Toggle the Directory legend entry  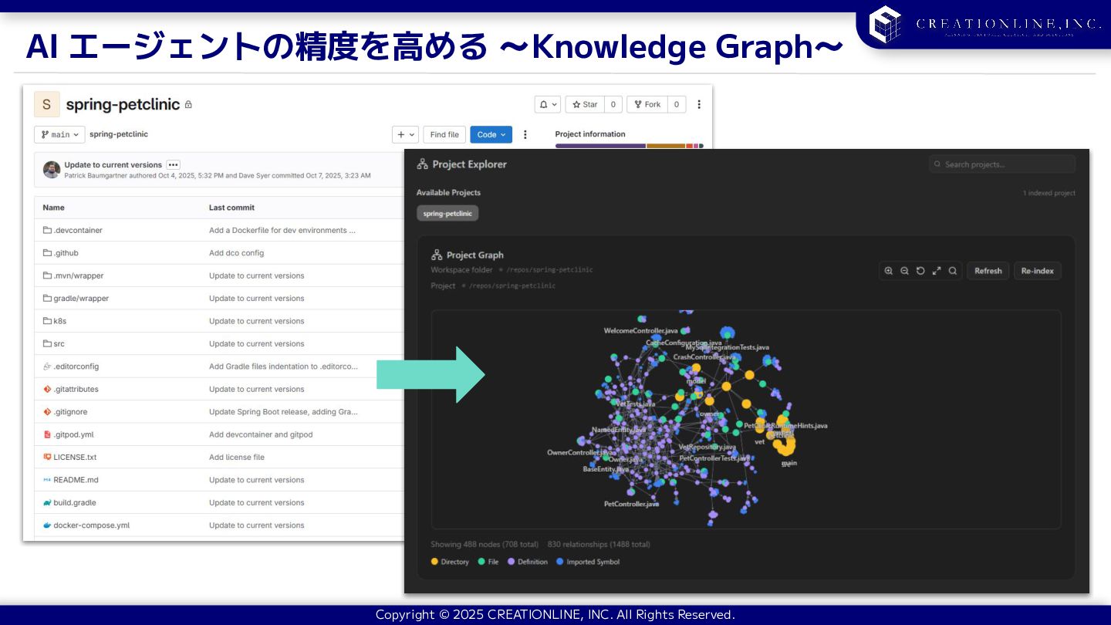click(450, 562)
